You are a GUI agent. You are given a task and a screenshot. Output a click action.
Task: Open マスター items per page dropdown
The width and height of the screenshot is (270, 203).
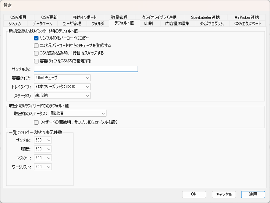coord(43,158)
